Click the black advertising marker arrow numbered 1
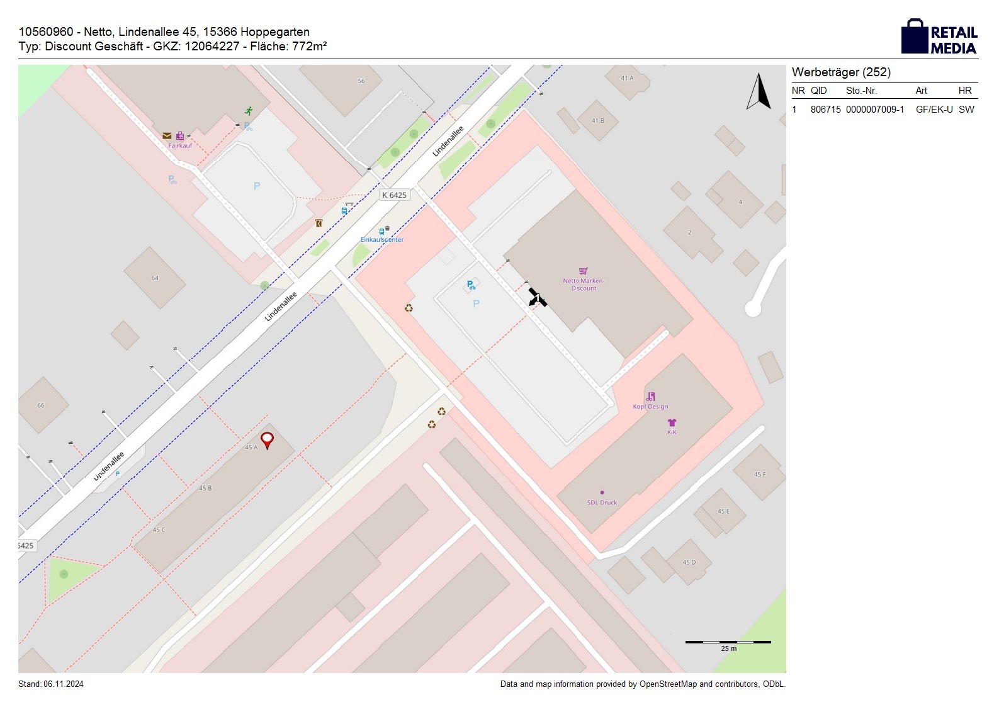This screenshot has width=999, height=707. click(x=536, y=298)
